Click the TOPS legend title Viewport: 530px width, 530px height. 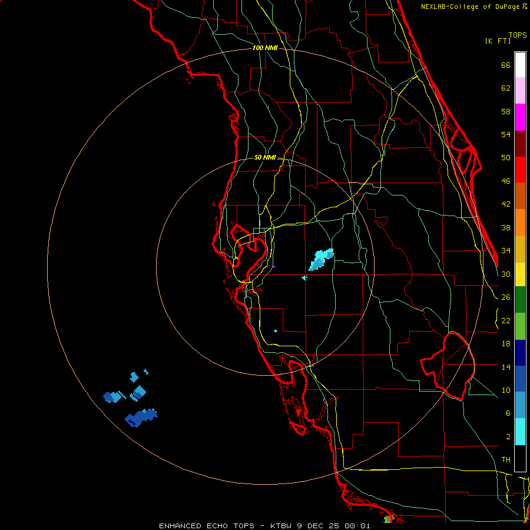[x=518, y=35]
